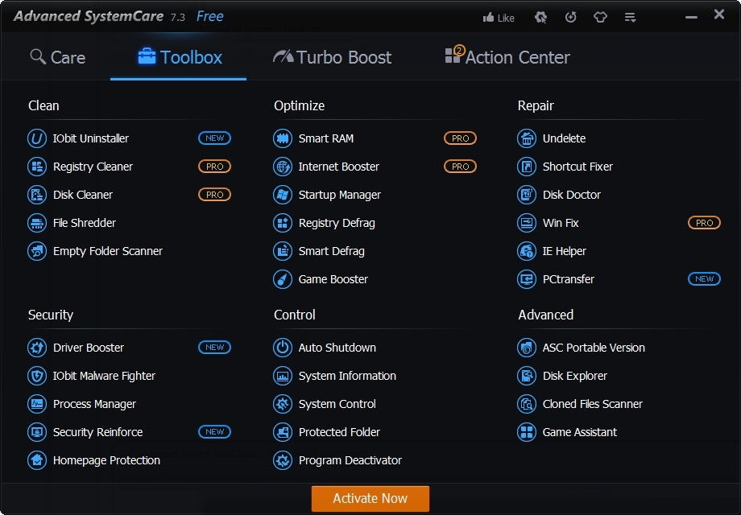Start the Game Booster rocket icon
Image resolution: width=741 pixels, height=515 pixels.
point(283,279)
